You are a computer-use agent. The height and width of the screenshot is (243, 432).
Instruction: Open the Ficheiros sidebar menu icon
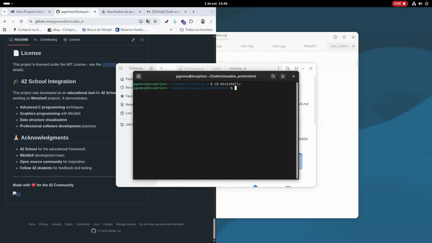pyautogui.click(x=151, y=69)
